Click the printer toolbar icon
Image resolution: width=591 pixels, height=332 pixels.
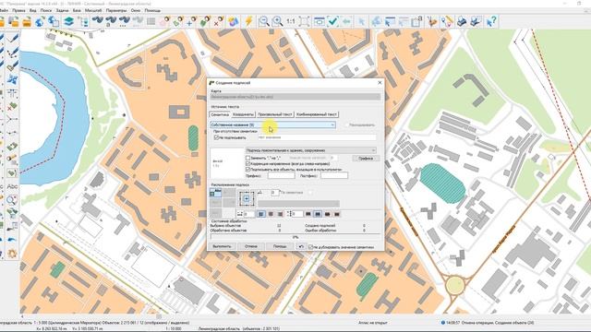pos(462,21)
